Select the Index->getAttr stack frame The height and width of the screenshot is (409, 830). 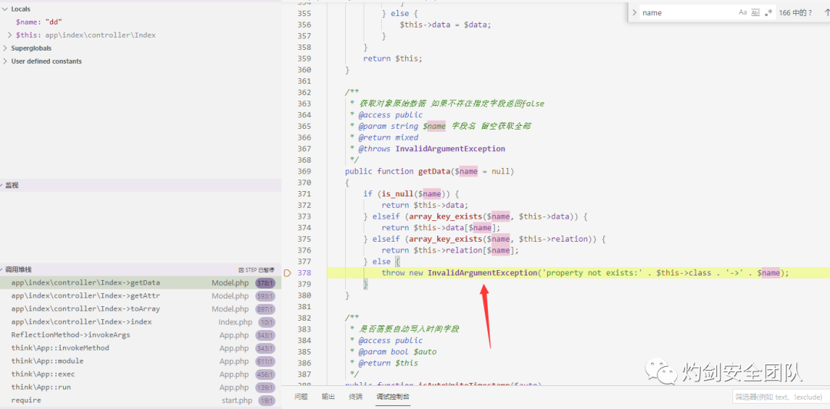click(x=141, y=296)
